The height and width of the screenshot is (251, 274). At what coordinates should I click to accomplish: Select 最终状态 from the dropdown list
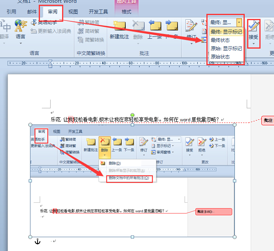tap(220, 40)
